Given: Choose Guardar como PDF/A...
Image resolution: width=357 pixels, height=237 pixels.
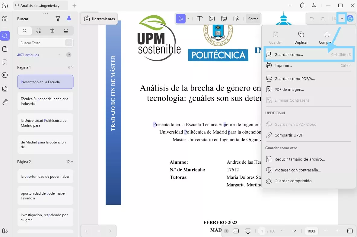Looking at the screenshot, I should pyautogui.click(x=309, y=78).
